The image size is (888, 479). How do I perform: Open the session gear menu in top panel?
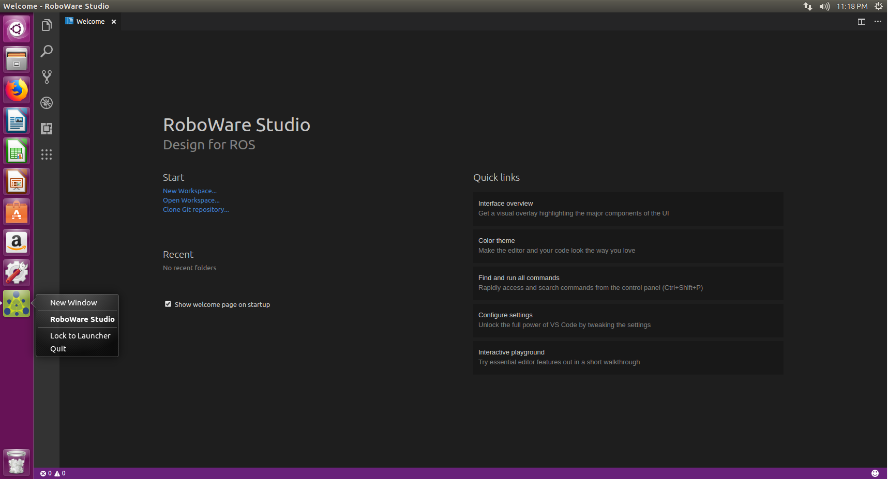pyautogui.click(x=879, y=6)
